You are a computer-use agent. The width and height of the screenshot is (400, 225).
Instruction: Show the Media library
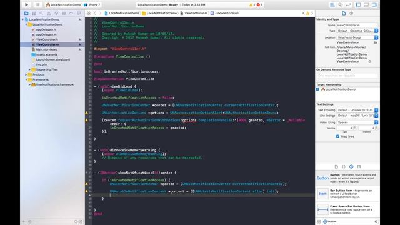tap(359, 167)
